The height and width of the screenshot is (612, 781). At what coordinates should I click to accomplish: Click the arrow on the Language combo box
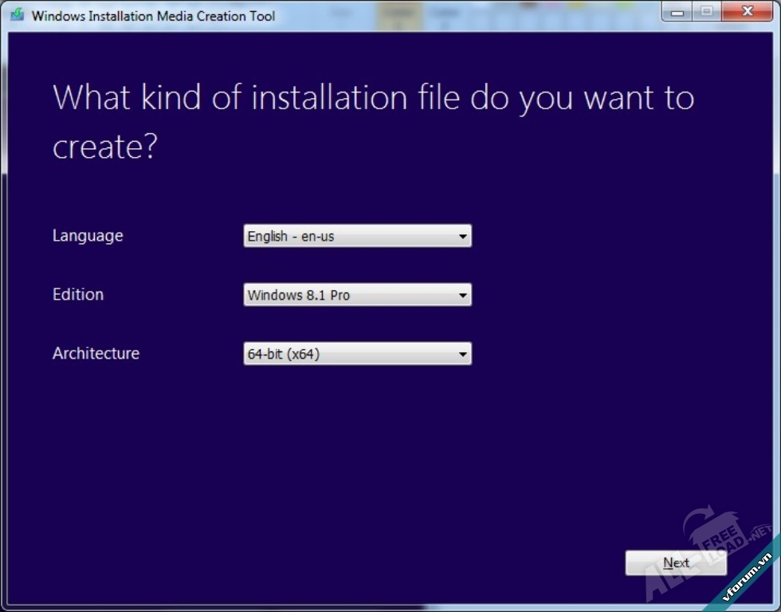pos(462,237)
